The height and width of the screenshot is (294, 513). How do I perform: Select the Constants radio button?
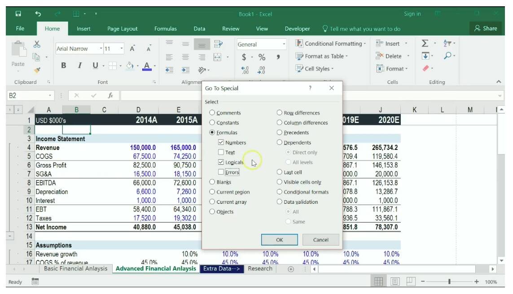click(x=212, y=123)
